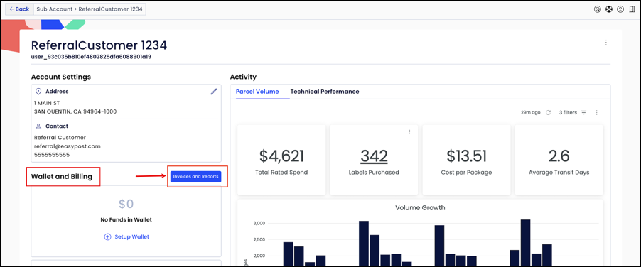Open activity panel three-dot menu

(x=597, y=112)
